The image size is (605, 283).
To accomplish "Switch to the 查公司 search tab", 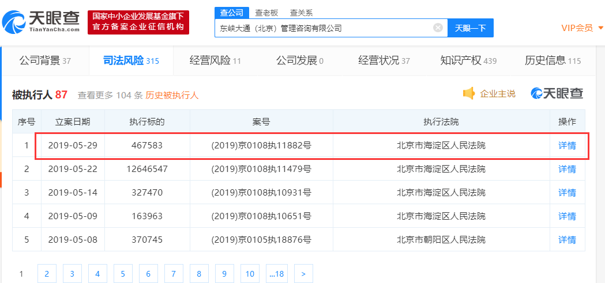I will [x=231, y=13].
